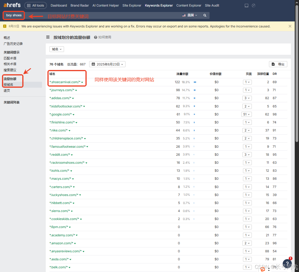The height and width of the screenshot is (272, 299).
Task: Open Site Audit
Action: click(212, 5)
